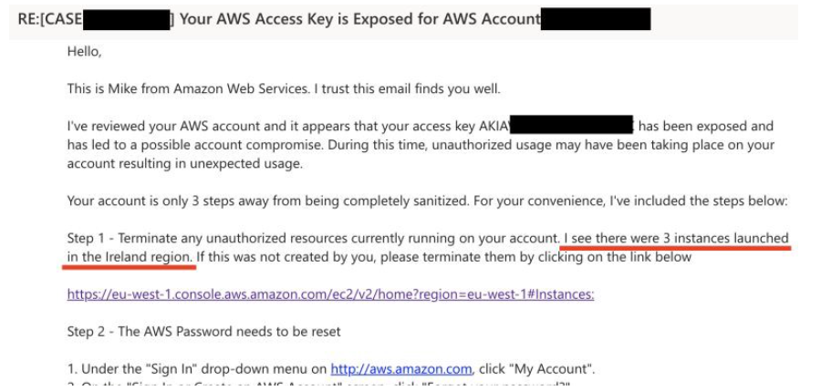The width and height of the screenshot is (821, 391).
Task: Click the redacted AWS account number block
Action: (595, 19)
